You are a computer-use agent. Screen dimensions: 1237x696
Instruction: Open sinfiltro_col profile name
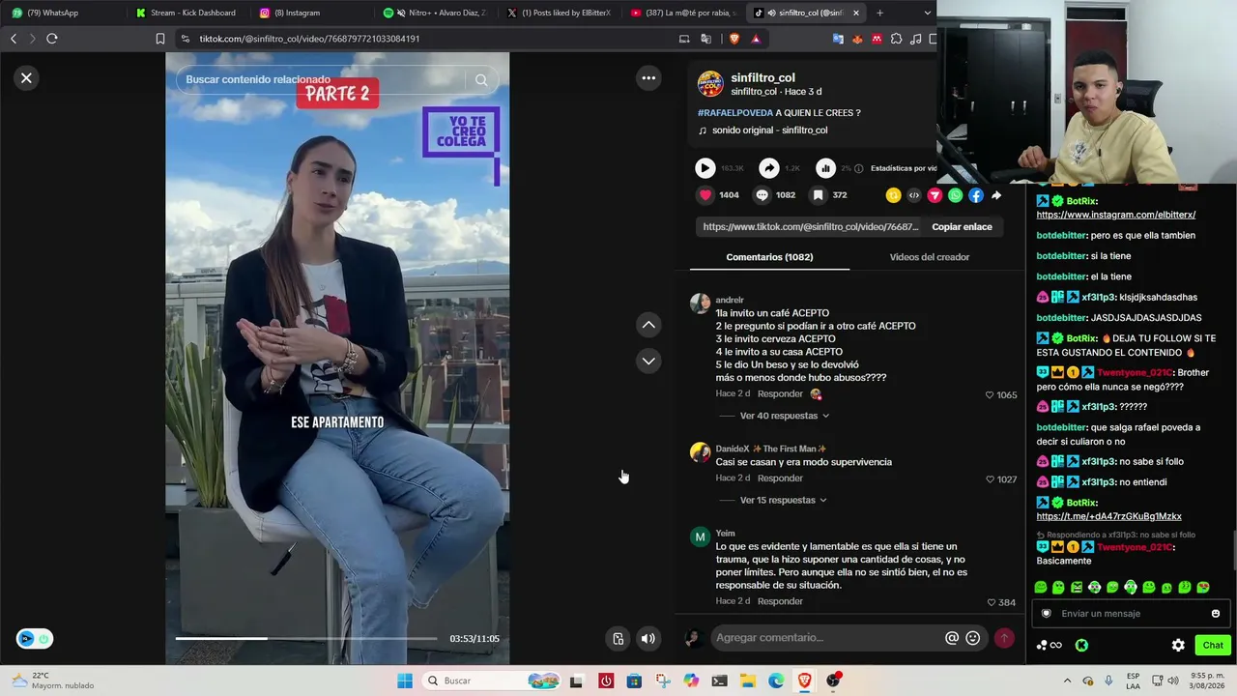762,77
